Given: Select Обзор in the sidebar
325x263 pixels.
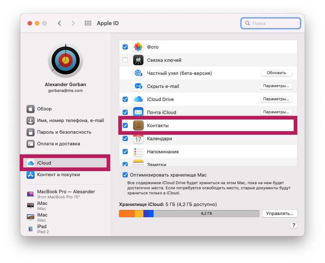Looking at the screenshot, I should [x=44, y=109].
